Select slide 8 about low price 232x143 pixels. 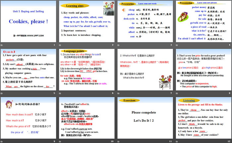[x=203, y=70]
